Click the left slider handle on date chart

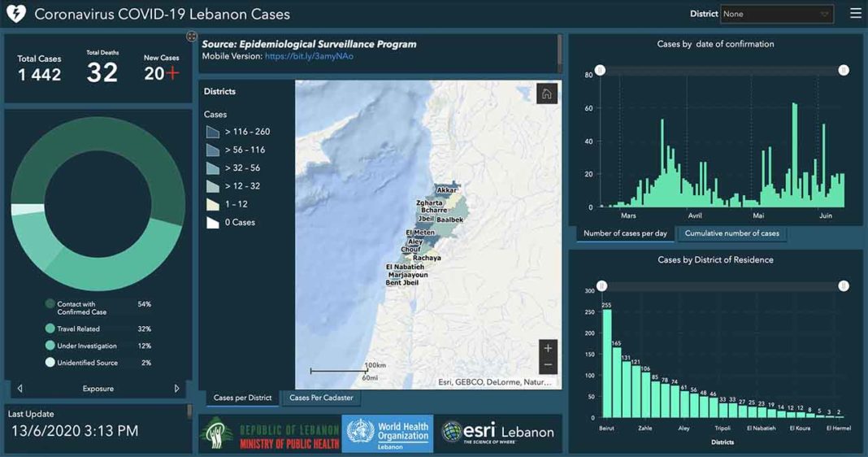(x=600, y=71)
